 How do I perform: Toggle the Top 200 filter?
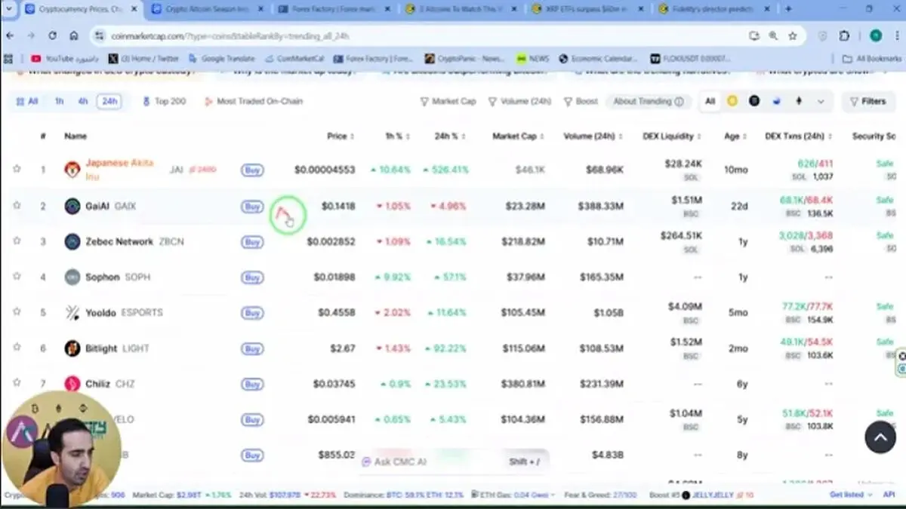point(164,101)
